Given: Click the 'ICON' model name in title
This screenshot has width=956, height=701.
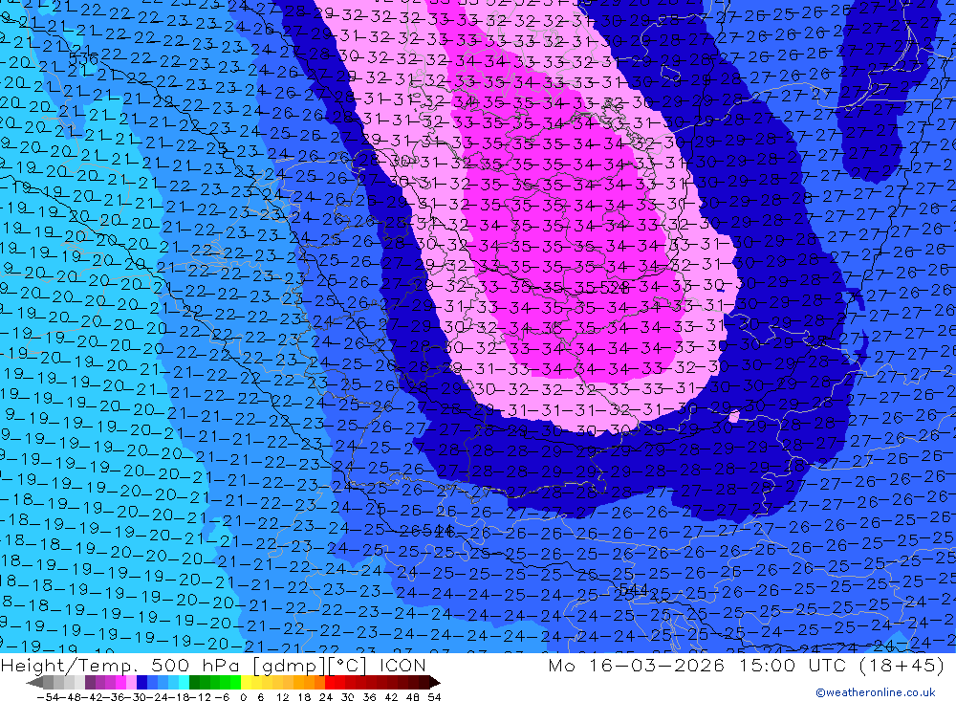Looking at the screenshot, I should [x=402, y=665].
